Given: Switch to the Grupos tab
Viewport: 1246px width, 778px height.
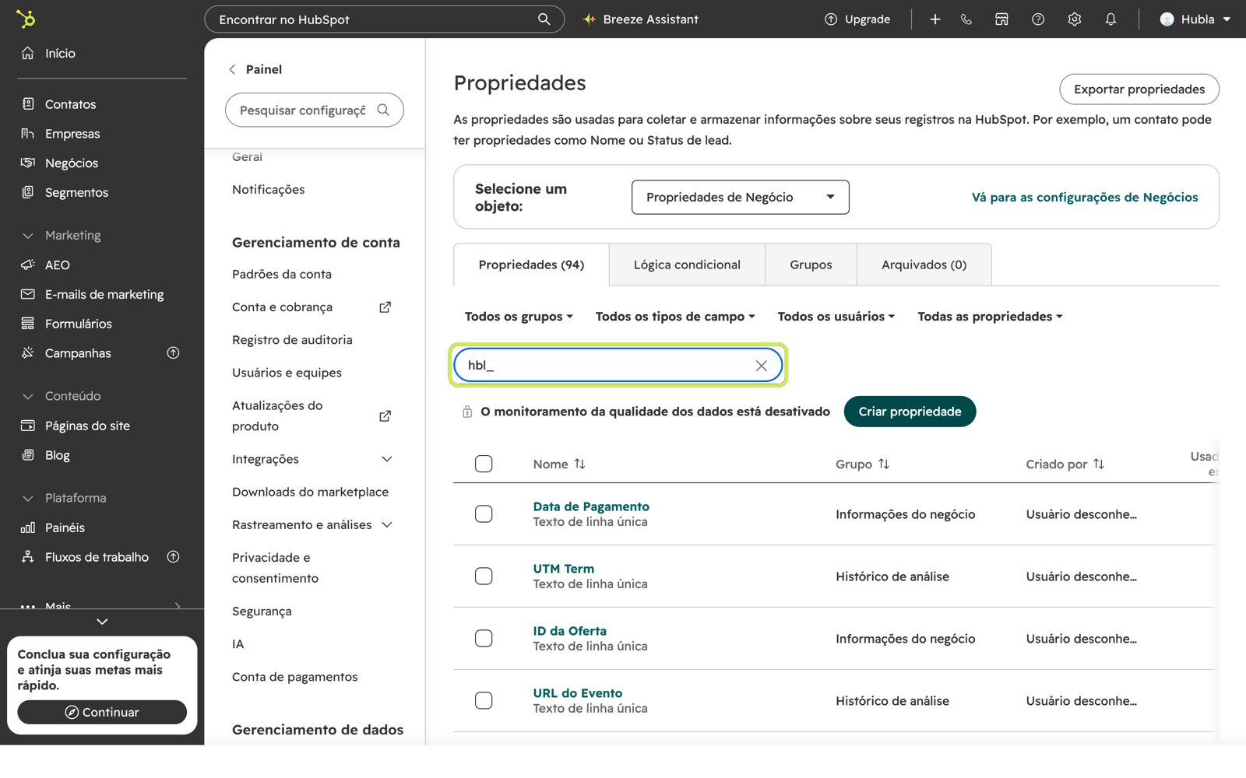Looking at the screenshot, I should [811, 265].
